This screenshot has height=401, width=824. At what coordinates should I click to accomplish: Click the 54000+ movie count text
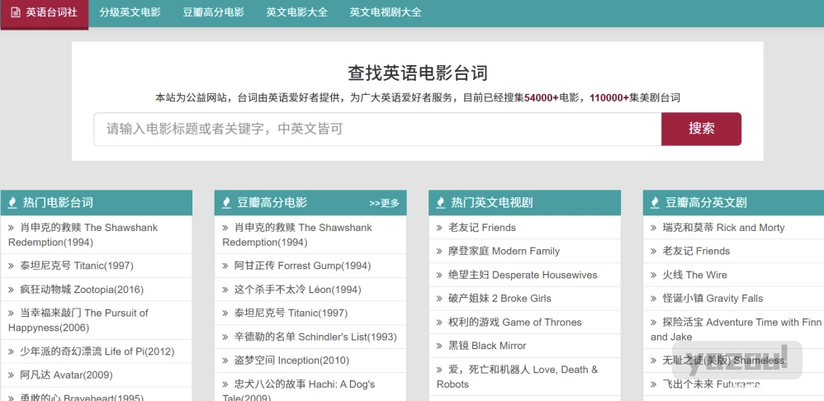(542, 97)
